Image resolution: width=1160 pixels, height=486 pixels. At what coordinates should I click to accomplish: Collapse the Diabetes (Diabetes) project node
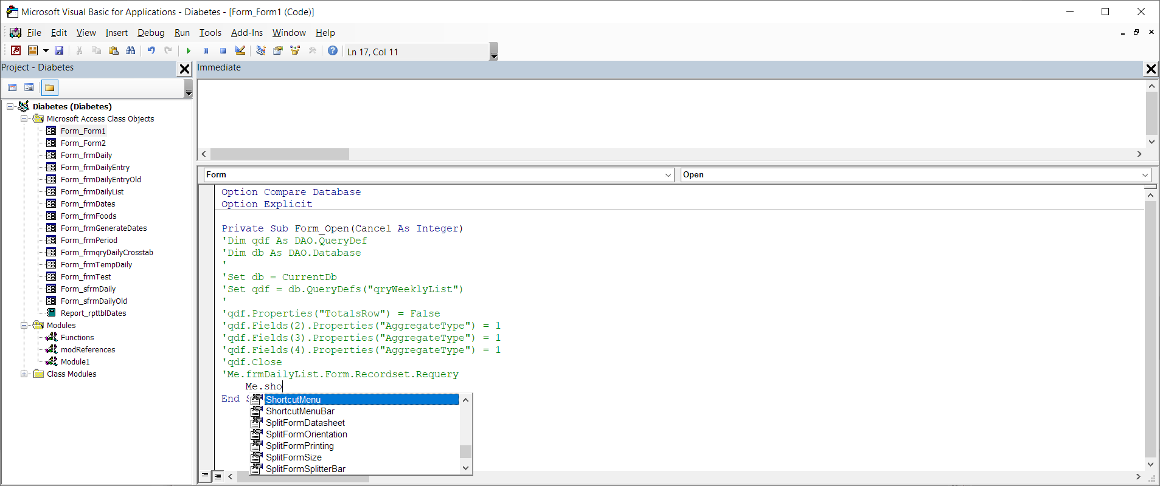pos(10,107)
